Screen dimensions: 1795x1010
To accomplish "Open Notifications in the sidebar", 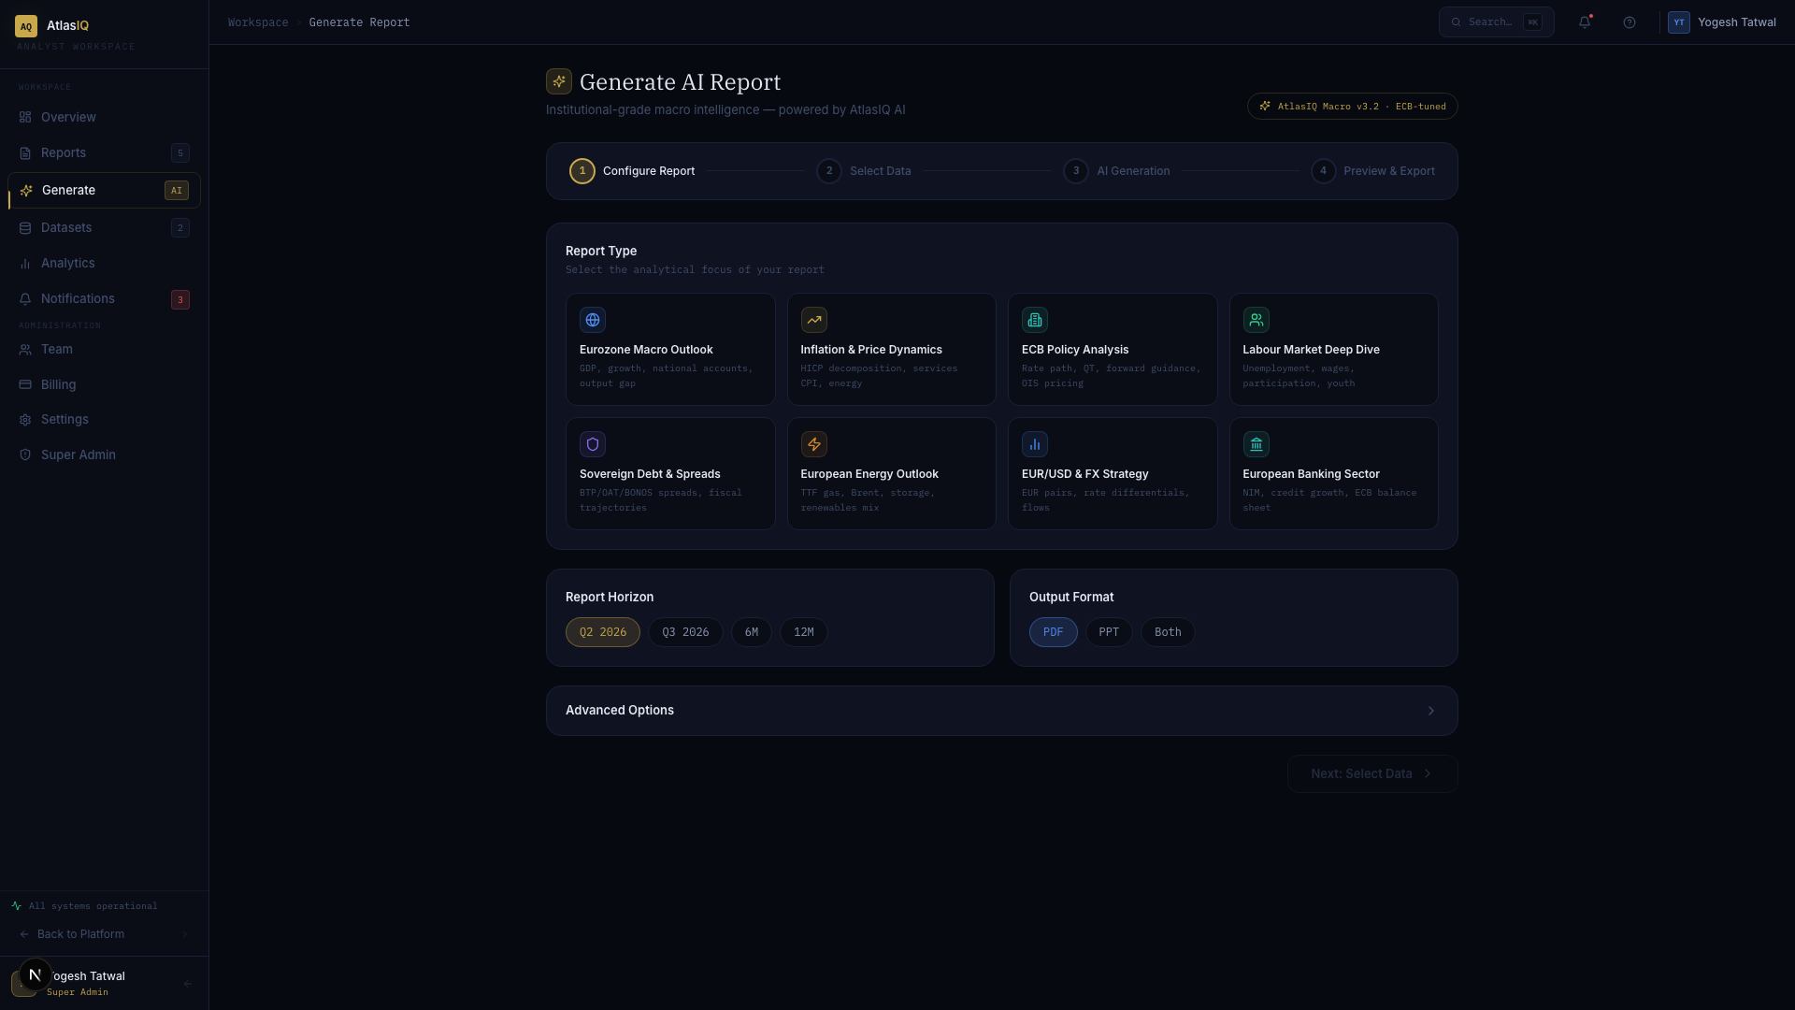I will pos(104,299).
